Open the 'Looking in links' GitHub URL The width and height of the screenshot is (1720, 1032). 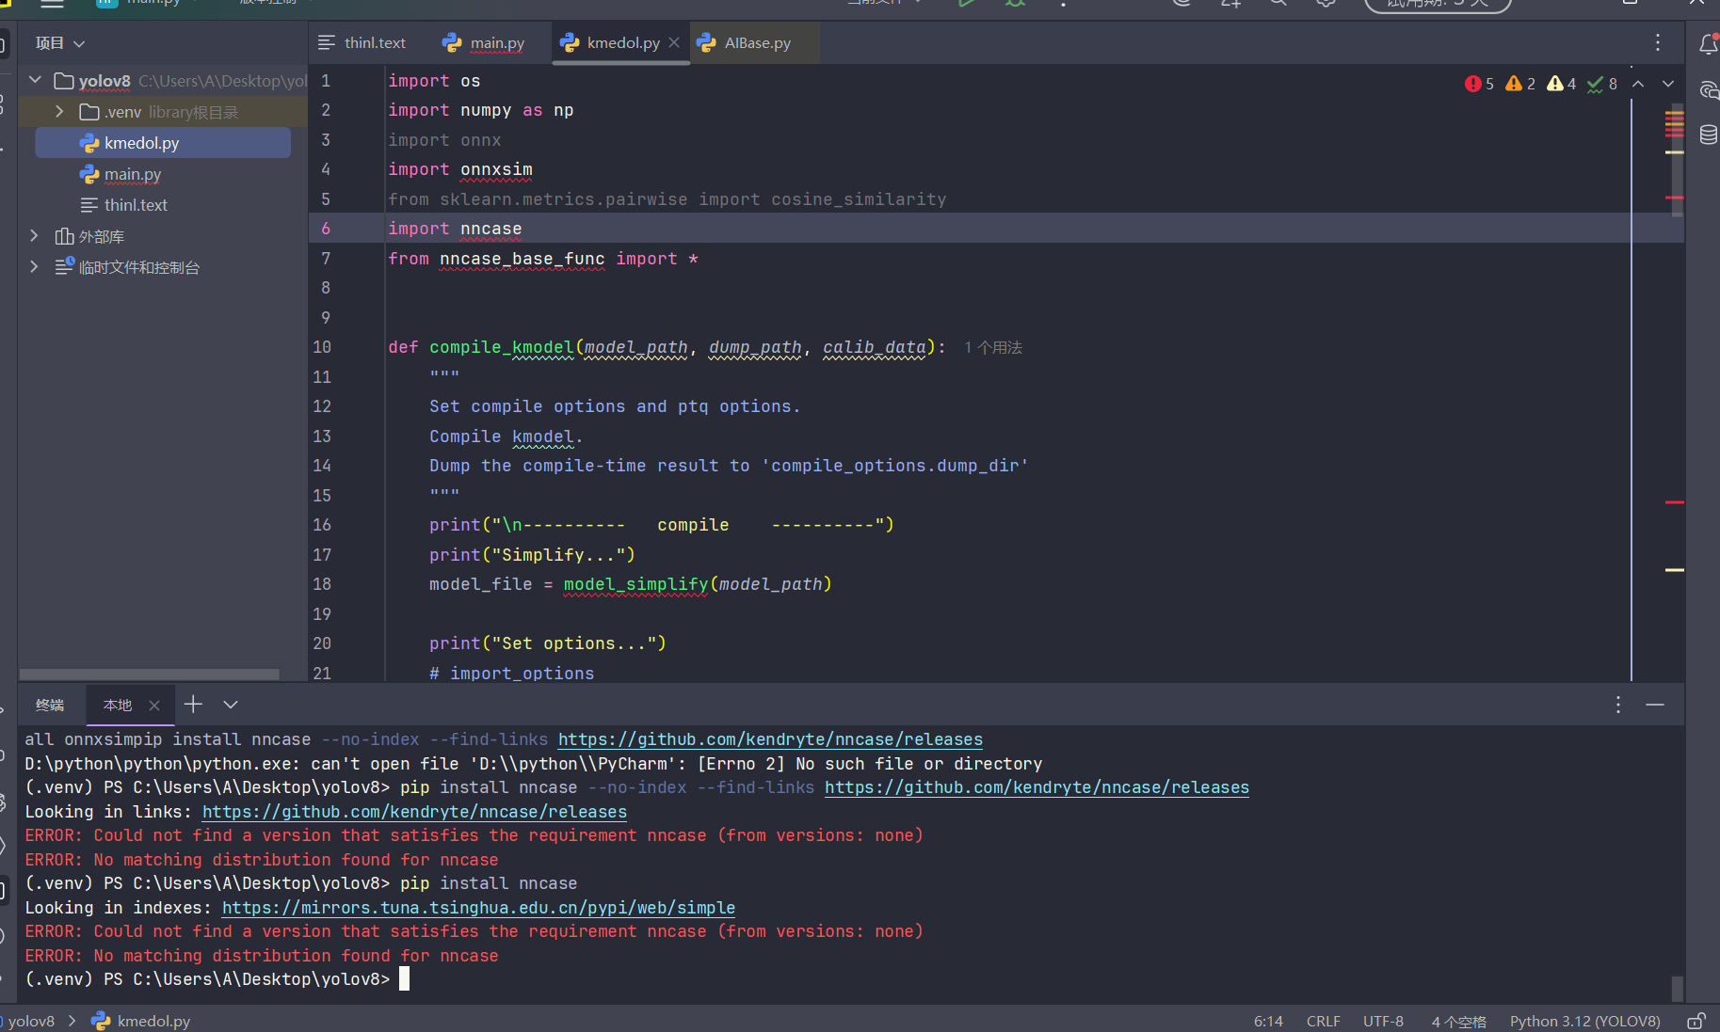pos(414,812)
